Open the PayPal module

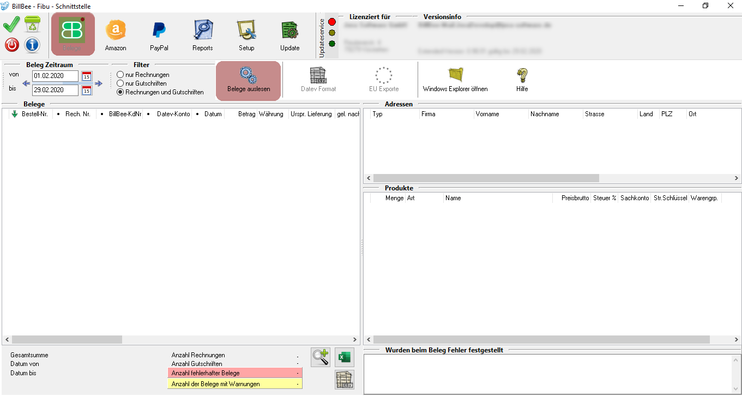tap(159, 34)
